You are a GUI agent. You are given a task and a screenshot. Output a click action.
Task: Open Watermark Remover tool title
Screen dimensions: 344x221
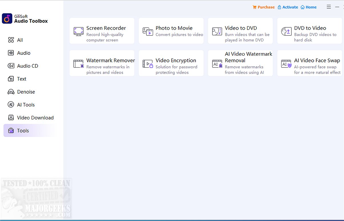coord(111,60)
